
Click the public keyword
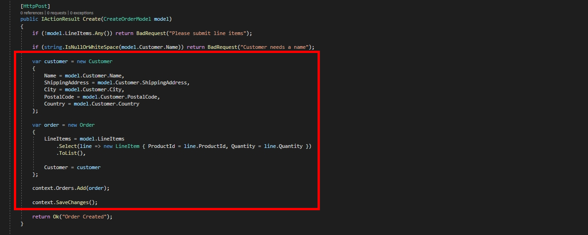(29, 19)
